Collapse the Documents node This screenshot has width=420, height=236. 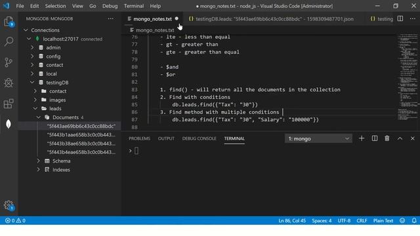point(39,117)
